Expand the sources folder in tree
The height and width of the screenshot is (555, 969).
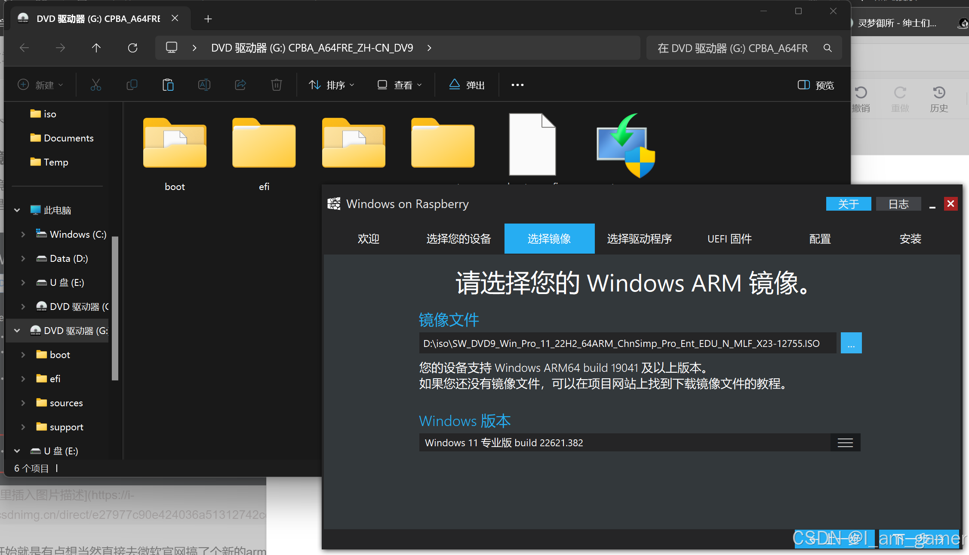(x=23, y=403)
